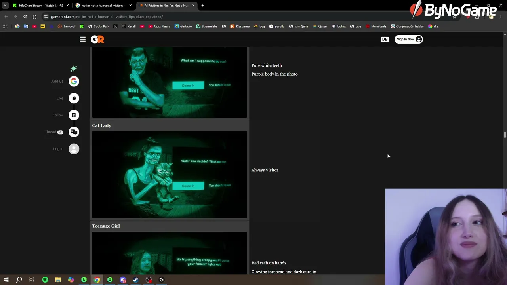Image resolution: width=507 pixels, height=285 pixels.
Task: Open the South Park bookmark
Action: 99,27
